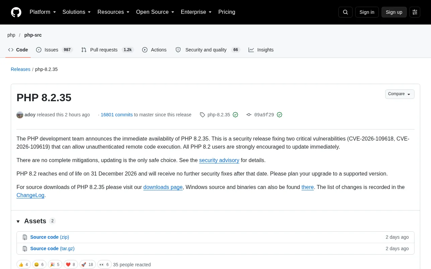
Task: Click the eyes reaction with 6
Action: coord(104,265)
